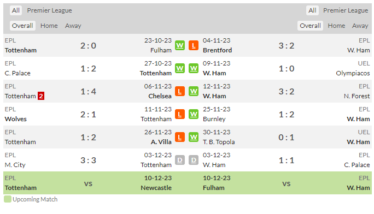This screenshot has height=214, width=374.
Task: Click the 3 : 3 score for M. City match
Action: (x=88, y=160)
